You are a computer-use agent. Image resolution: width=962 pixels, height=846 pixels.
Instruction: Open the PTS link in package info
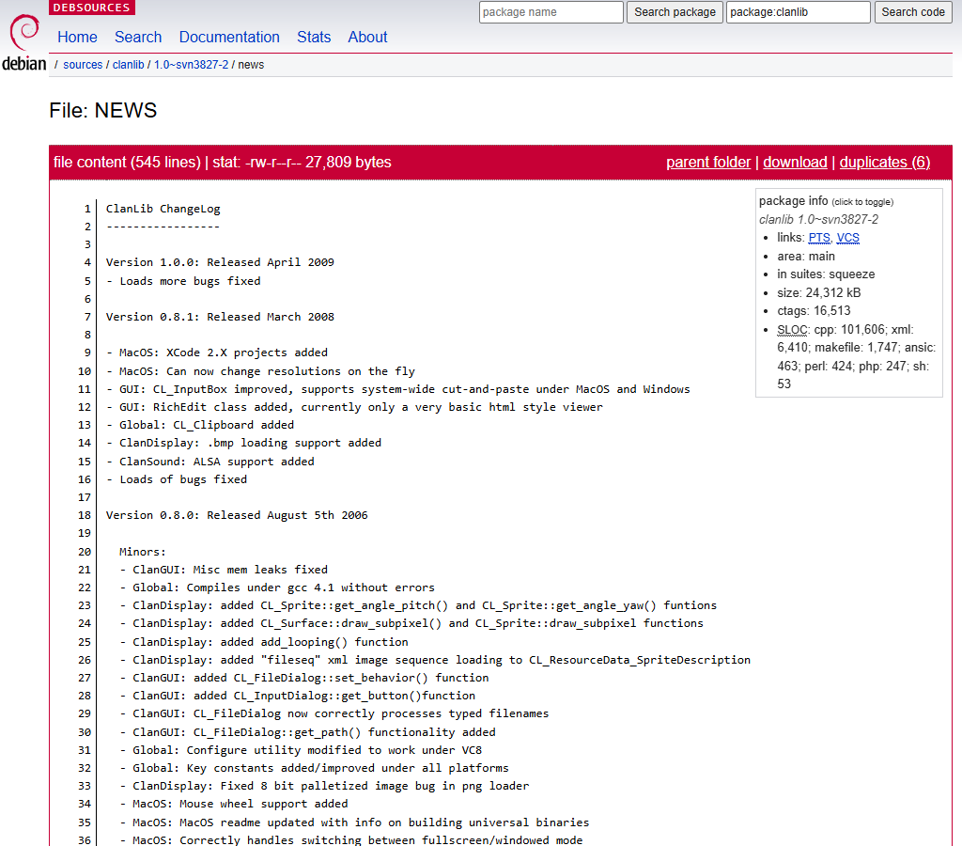[819, 238]
